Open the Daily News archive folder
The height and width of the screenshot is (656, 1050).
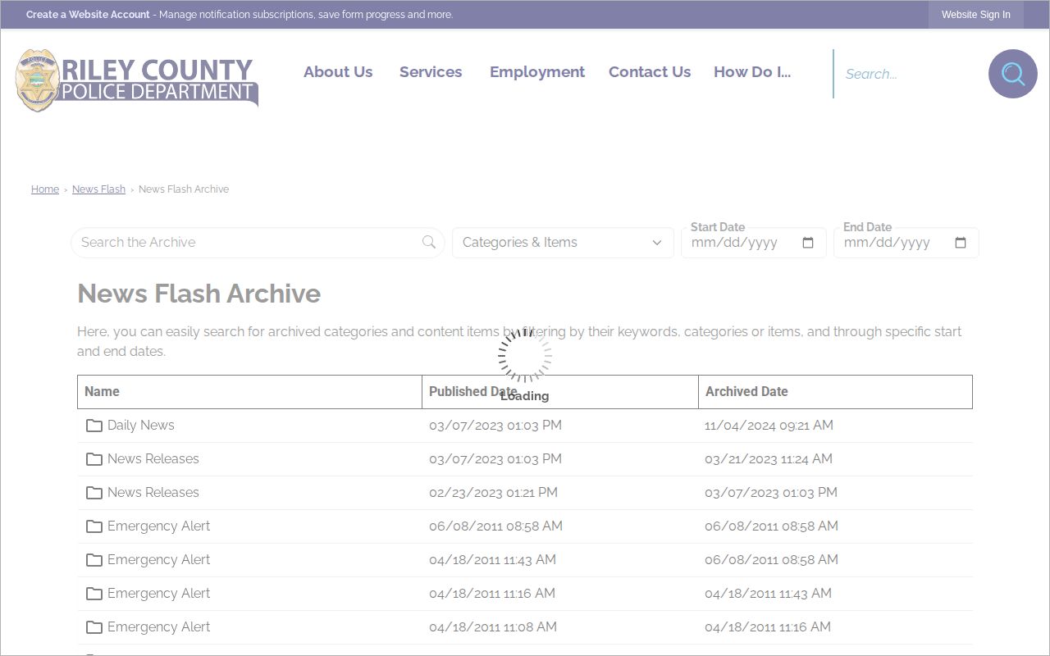[141, 426]
